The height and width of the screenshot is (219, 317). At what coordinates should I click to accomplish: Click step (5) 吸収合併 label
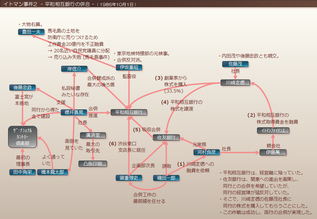pos(147,130)
